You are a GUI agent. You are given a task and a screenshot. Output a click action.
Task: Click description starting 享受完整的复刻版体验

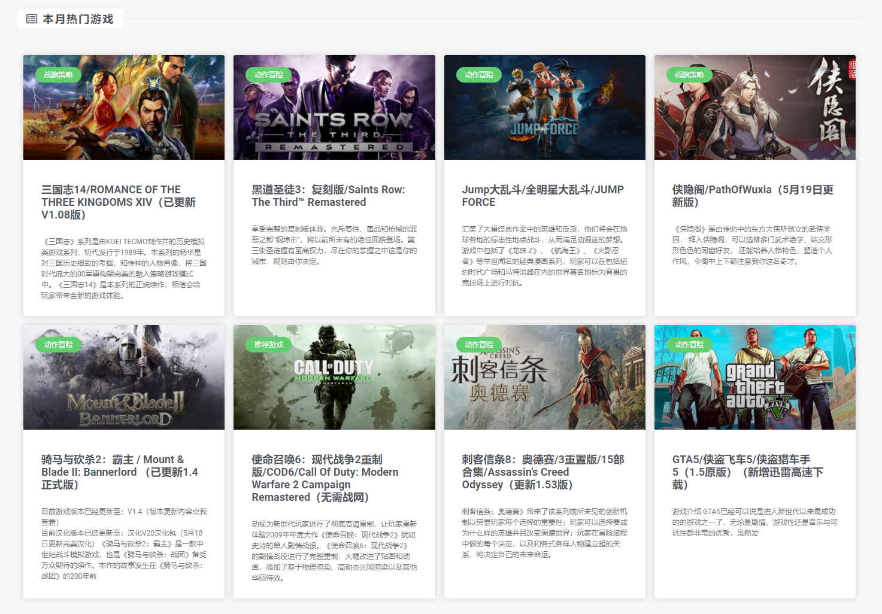334,245
